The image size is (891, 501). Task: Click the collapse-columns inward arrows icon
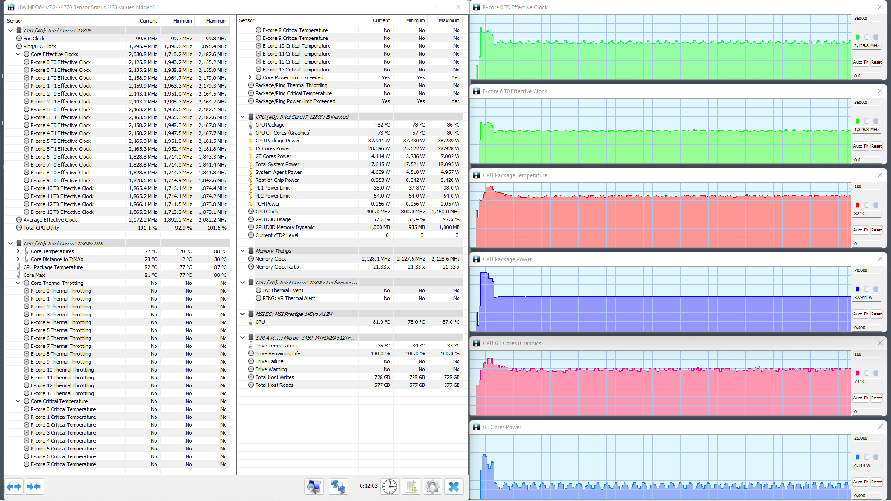34,487
